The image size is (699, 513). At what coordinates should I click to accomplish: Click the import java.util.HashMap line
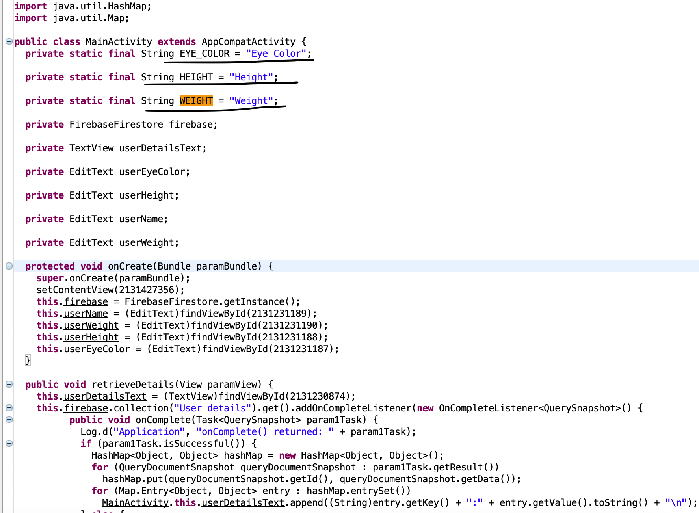[83, 6]
